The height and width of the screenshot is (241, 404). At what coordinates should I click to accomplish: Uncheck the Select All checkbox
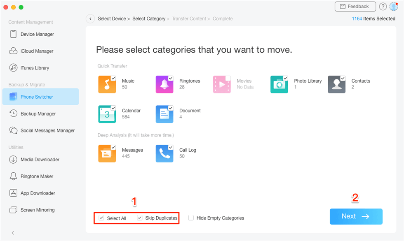pos(101,218)
